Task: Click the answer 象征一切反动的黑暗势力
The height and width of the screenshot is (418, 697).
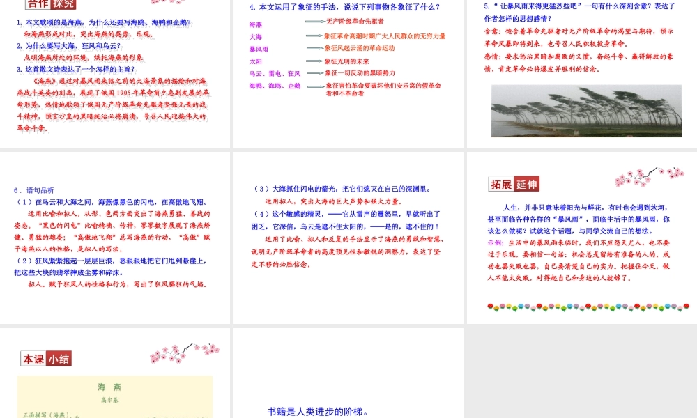Action: point(360,73)
